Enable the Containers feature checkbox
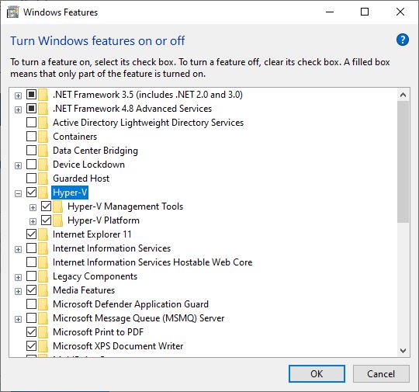This screenshot has width=419, height=392. [x=32, y=136]
